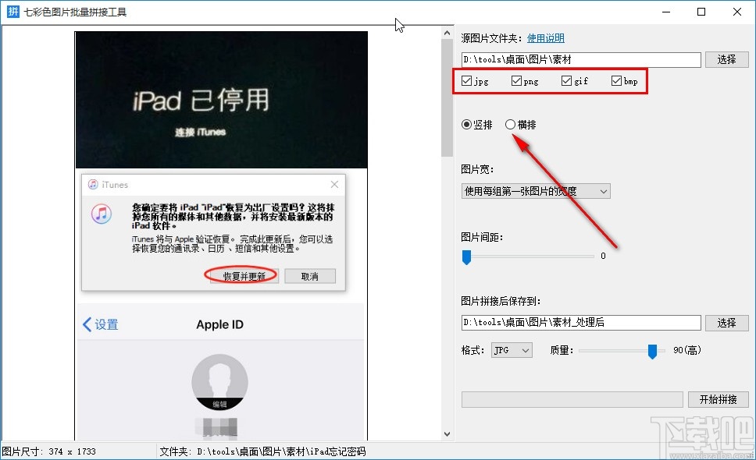Click the progress field beside 开始拼接
Screen dimensions: 756x460
(x=572, y=399)
